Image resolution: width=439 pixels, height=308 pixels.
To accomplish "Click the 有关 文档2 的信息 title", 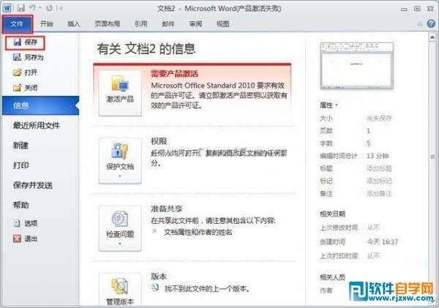I will click(146, 49).
